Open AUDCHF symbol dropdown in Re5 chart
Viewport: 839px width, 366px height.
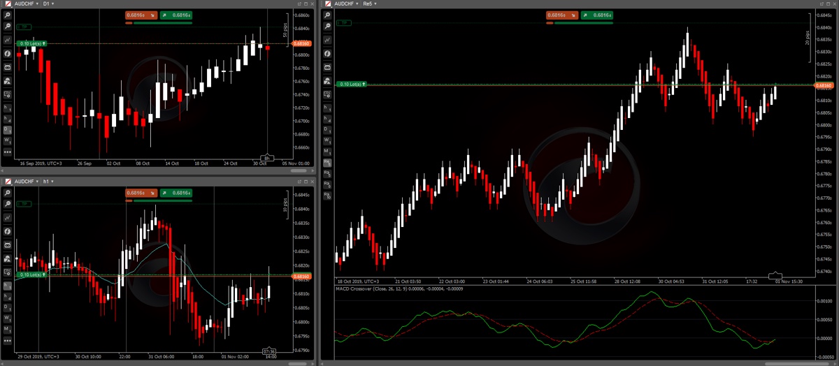point(346,3)
